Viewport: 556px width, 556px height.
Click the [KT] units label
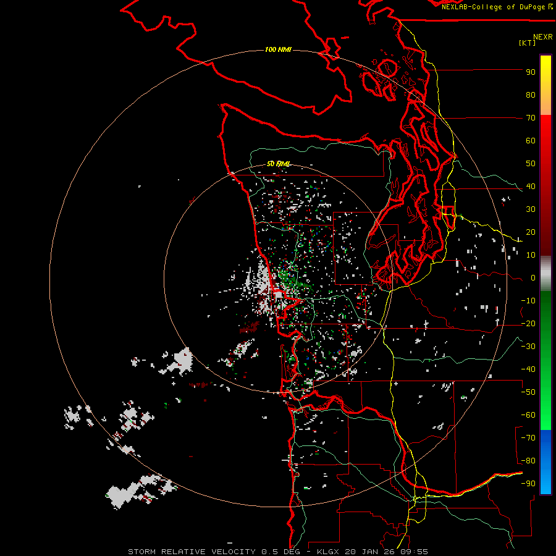528,43
